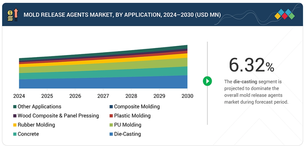
Task: Click the Composite Molding legend swatch
Action: pyautogui.click(x=111, y=107)
